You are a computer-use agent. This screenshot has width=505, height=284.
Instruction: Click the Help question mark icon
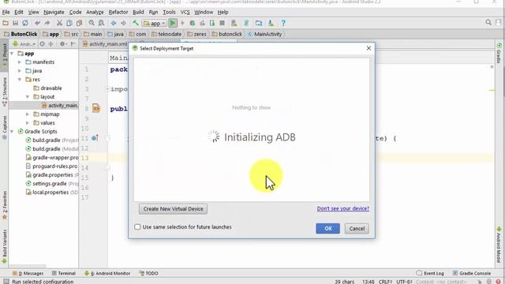point(283,23)
